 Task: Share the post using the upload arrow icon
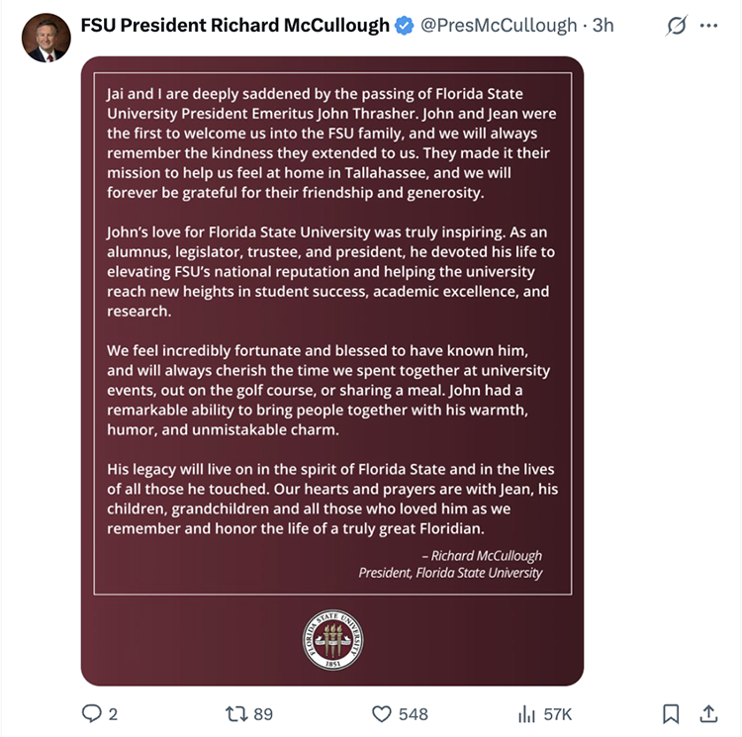coord(708,713)
